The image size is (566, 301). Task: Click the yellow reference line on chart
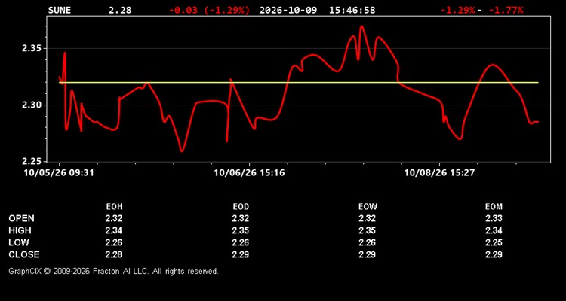[299, 83]
